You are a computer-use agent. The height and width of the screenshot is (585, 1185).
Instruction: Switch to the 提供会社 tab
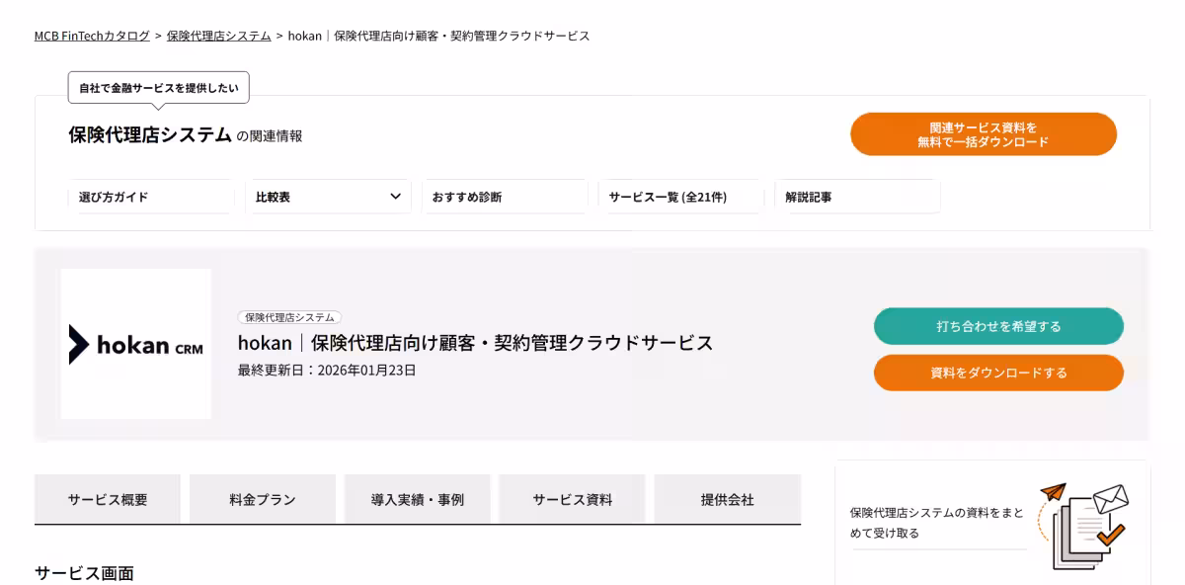point(727,499)
